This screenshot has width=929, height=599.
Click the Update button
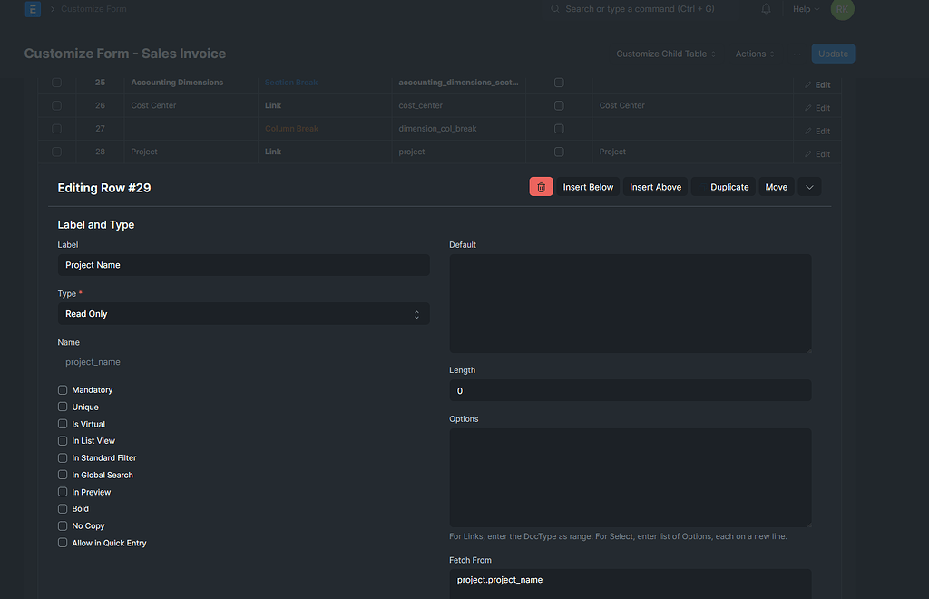point(832,53)
